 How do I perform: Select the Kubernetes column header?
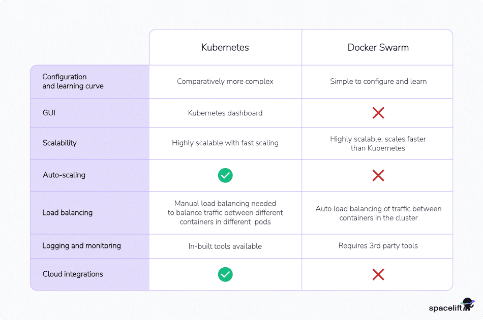[225, 48]
